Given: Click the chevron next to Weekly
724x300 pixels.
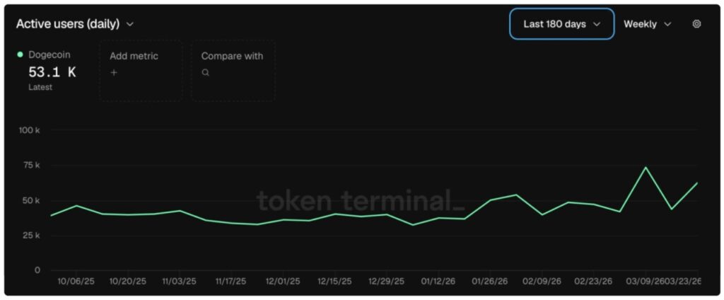Looking at the screenshot, I should click(x=667, y=24).
